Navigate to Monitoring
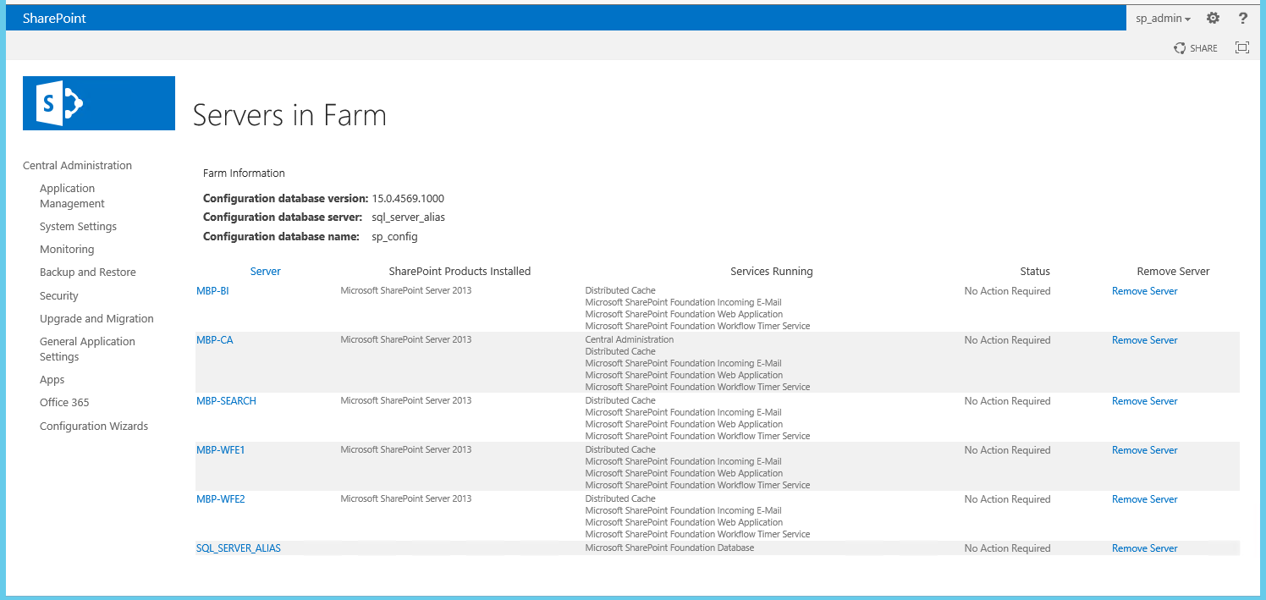Image resolution: width=1266 pixels, height=600 pixels. (x=67, y=250)
